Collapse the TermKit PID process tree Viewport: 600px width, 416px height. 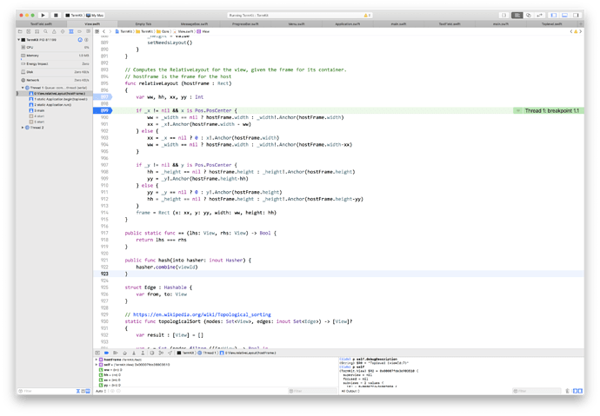(x=19, y=40)
